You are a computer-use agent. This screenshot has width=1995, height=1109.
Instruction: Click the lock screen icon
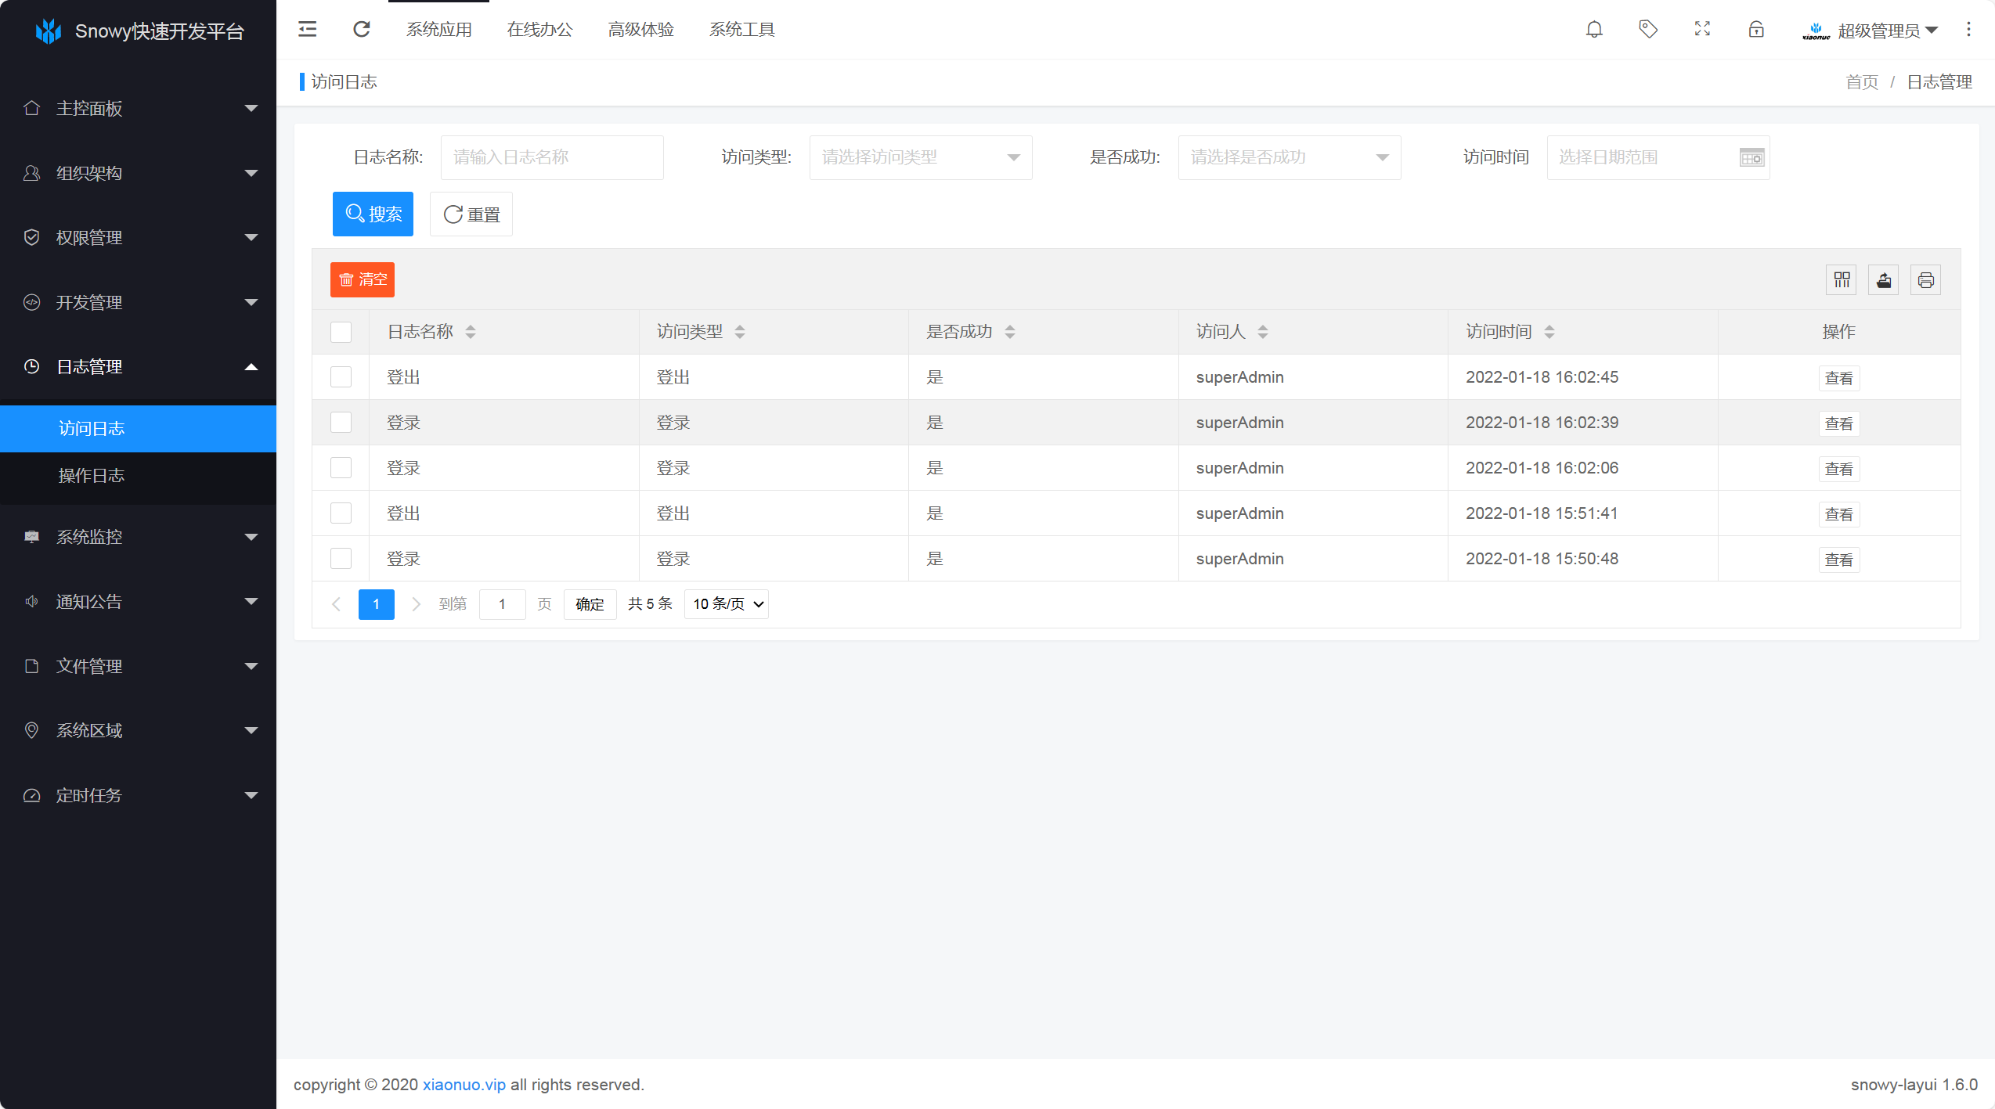pyautogui.click(x=1756, y=30)
